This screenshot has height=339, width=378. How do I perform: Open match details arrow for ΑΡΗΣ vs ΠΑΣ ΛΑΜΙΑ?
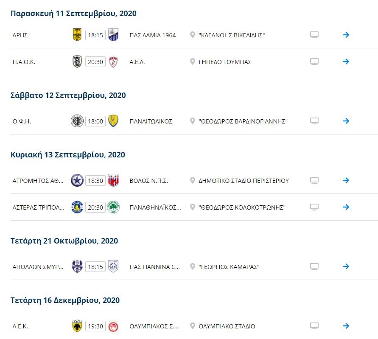346,35
